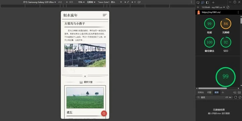Click the green field article thumbnail

85,98
